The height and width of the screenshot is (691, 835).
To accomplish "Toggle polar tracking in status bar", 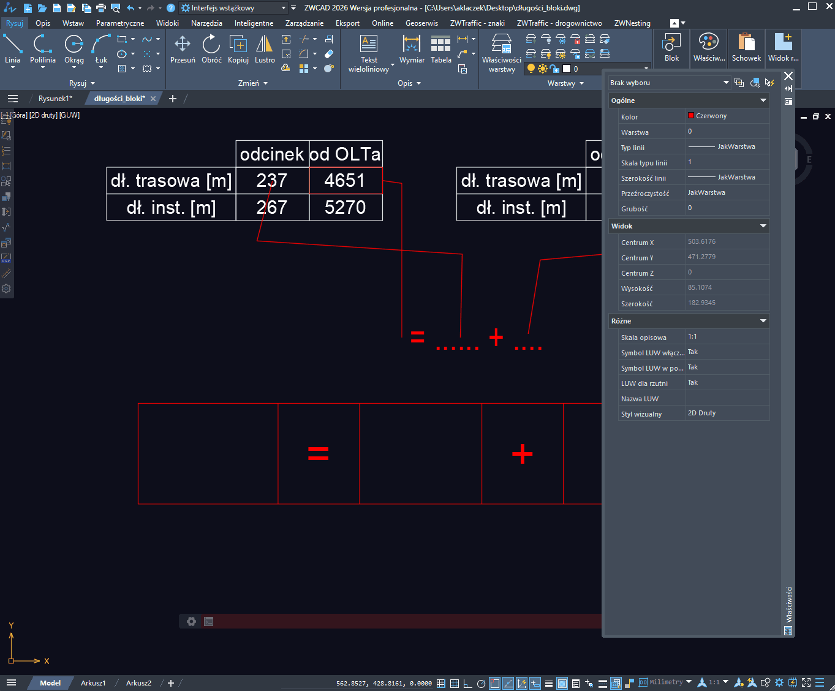I will (x=481, y=683).
